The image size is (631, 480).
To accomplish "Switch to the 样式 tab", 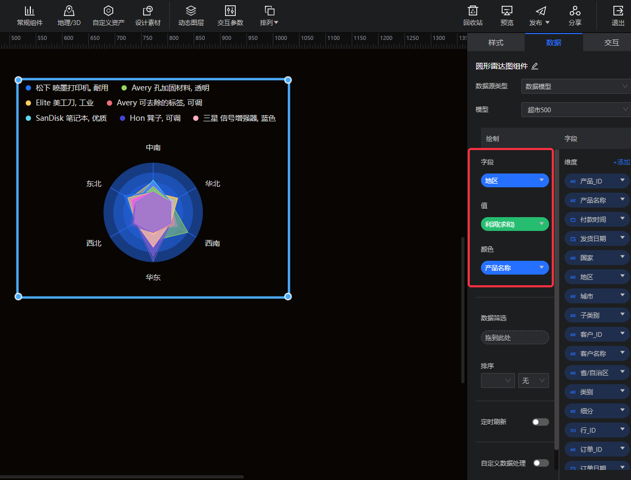I will [496, 43].
